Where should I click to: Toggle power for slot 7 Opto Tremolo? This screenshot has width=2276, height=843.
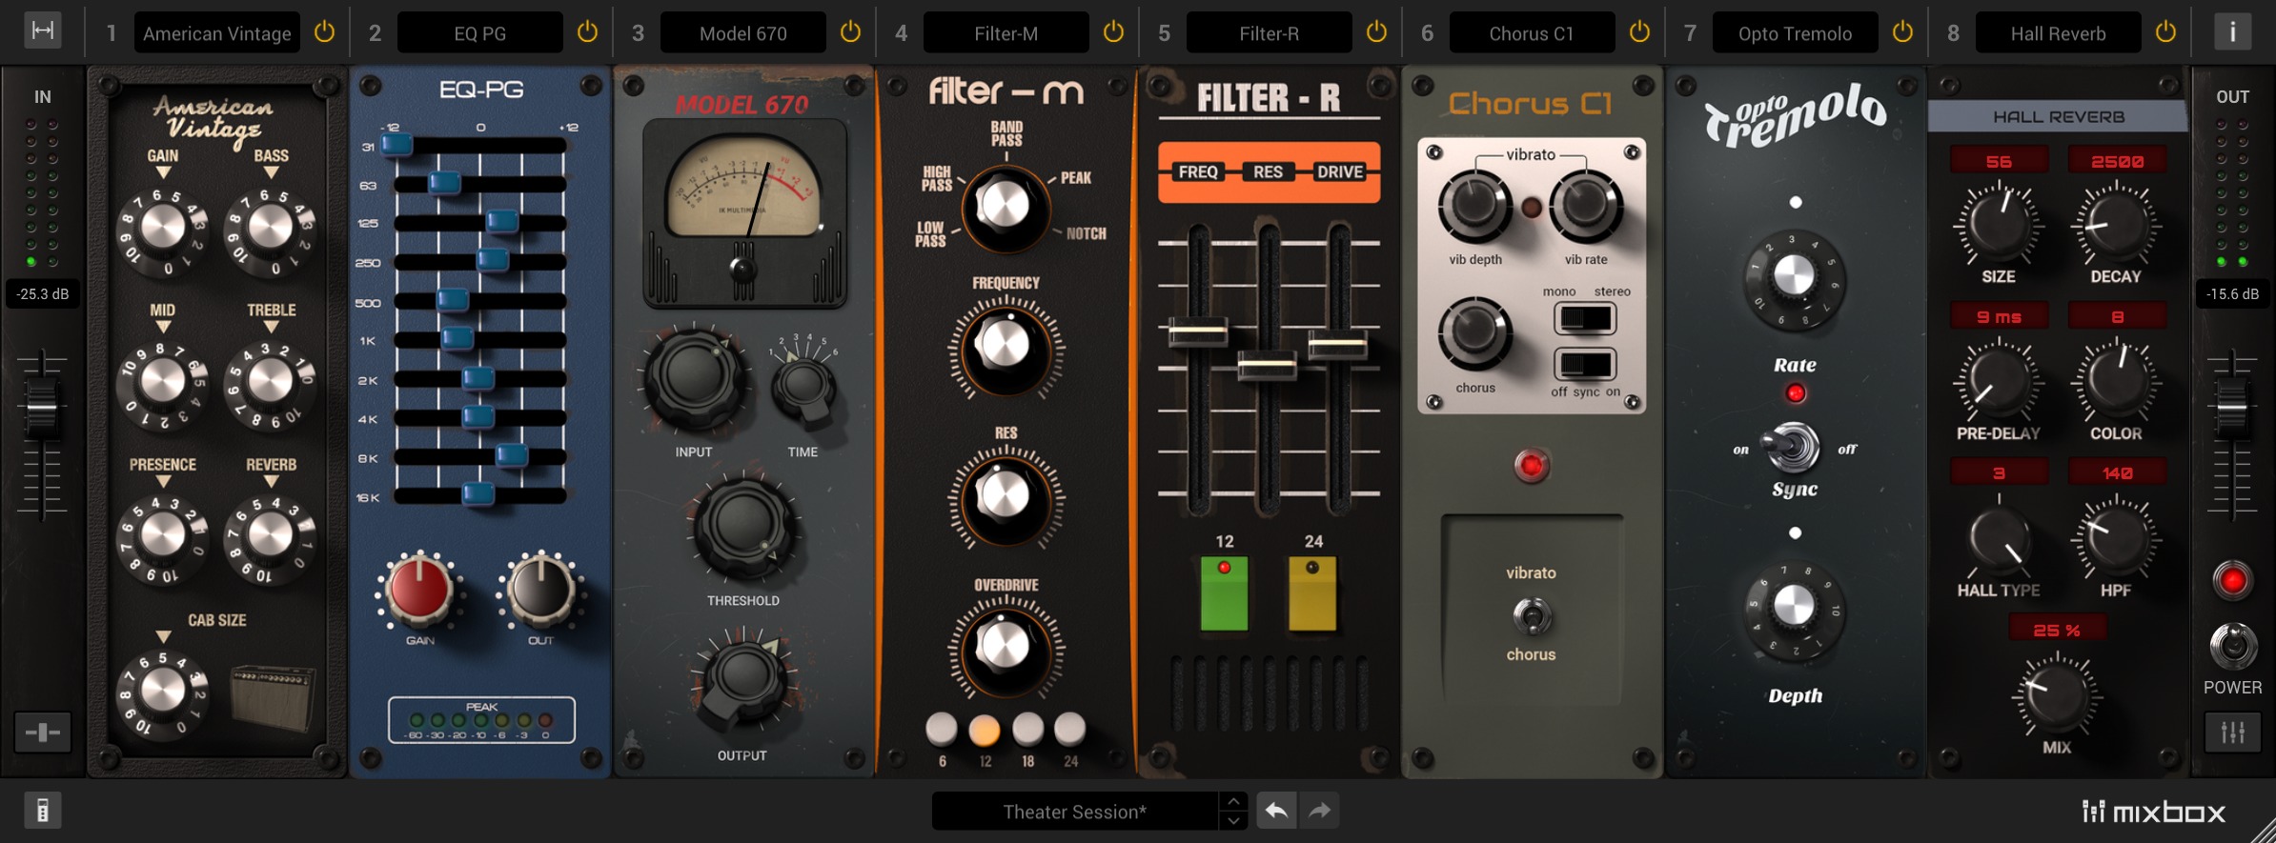point(1902,32)
